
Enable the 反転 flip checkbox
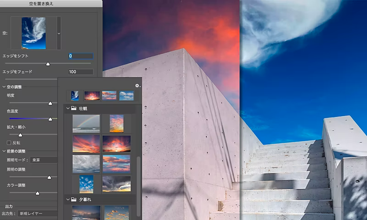tap(9, 143)
